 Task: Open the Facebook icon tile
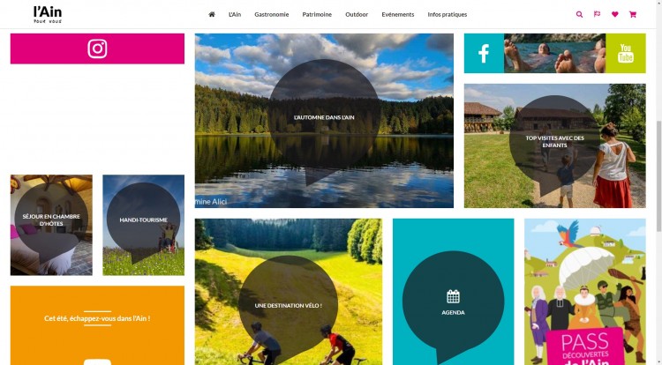484,54
